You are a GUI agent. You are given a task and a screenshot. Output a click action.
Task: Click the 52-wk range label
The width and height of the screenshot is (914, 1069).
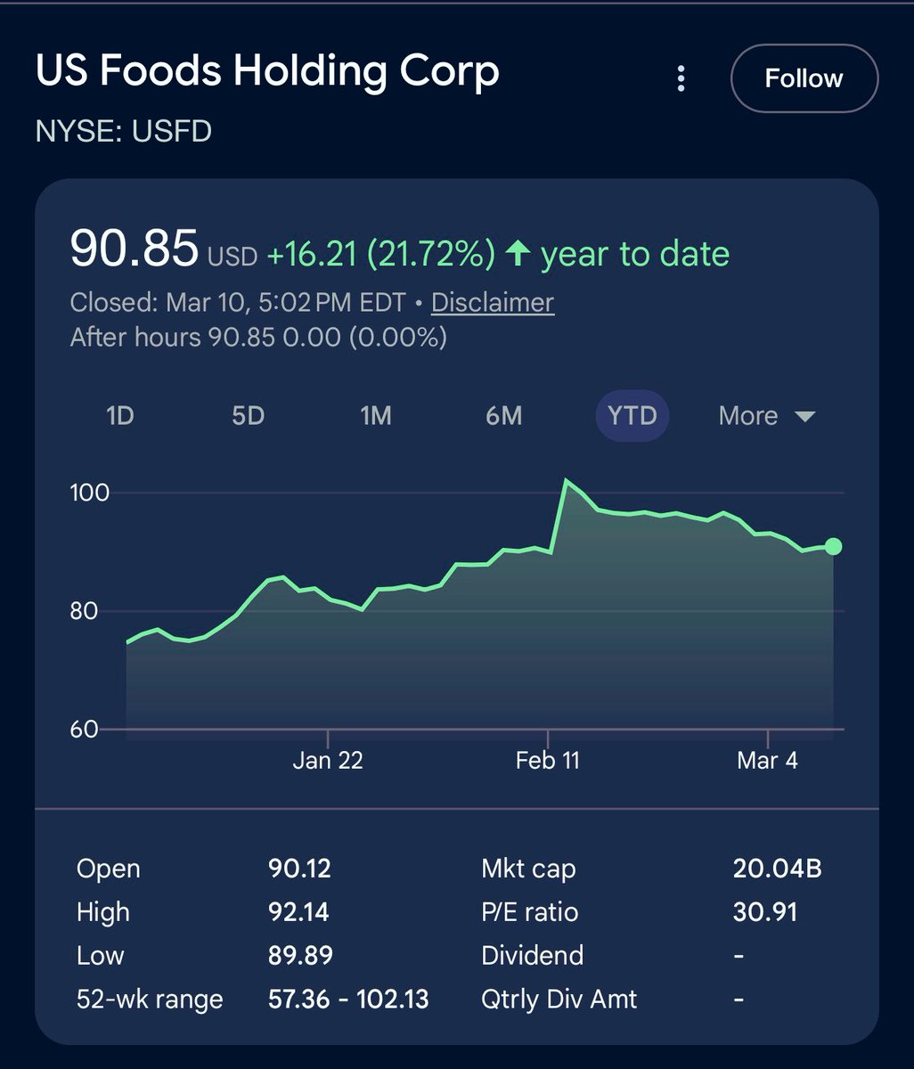tap(150, 1000)
